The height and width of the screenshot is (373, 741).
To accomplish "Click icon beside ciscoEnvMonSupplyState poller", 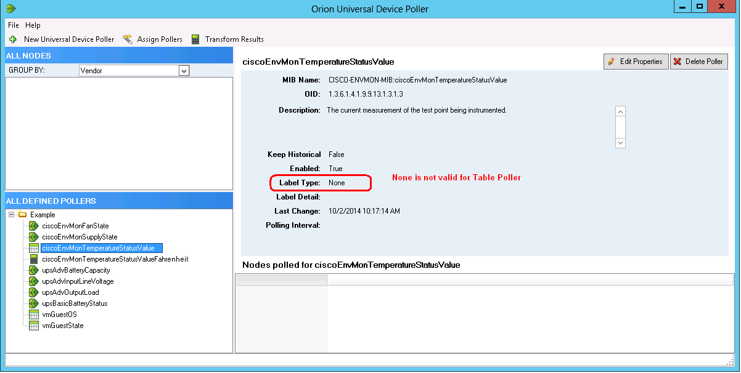I will click(x=34, y=237).
